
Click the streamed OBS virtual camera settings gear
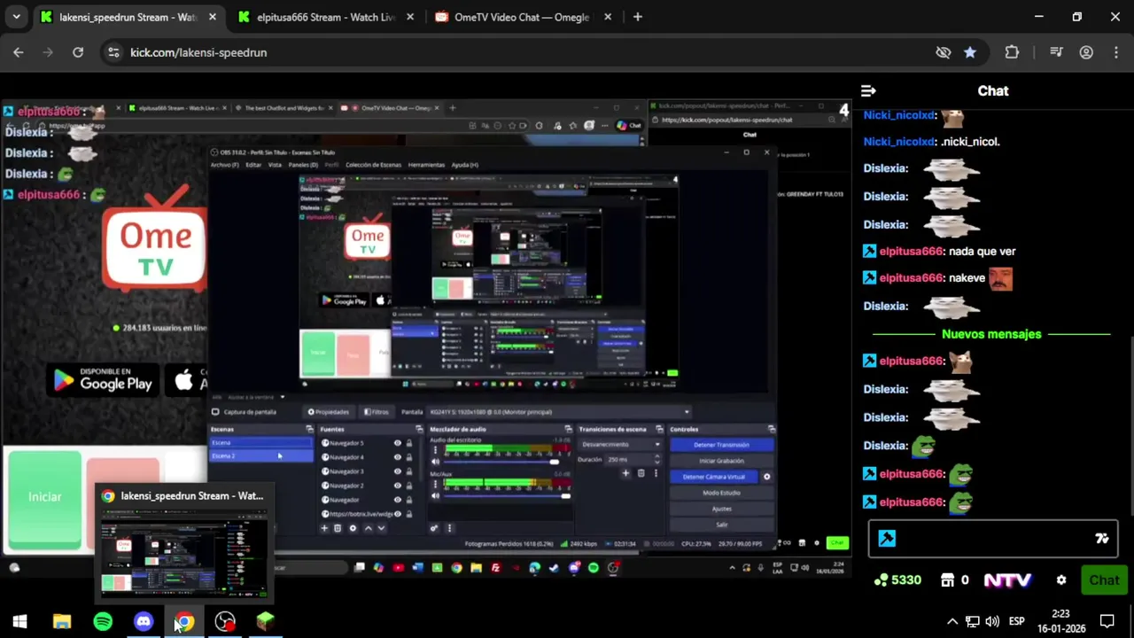(x=766, y=477)
